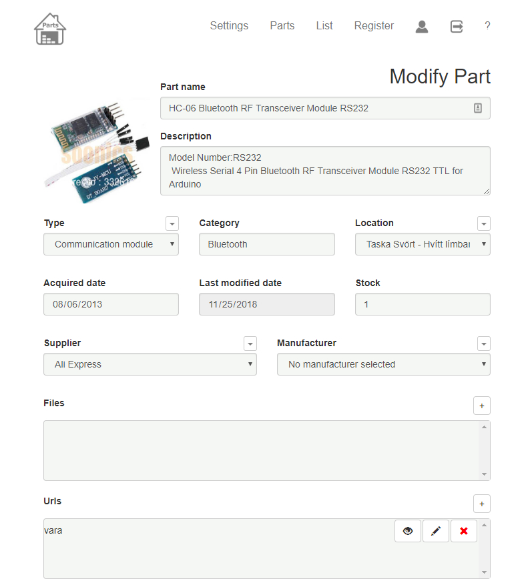Open the small arrow menu next to Manufacturer

coord(483,344)
